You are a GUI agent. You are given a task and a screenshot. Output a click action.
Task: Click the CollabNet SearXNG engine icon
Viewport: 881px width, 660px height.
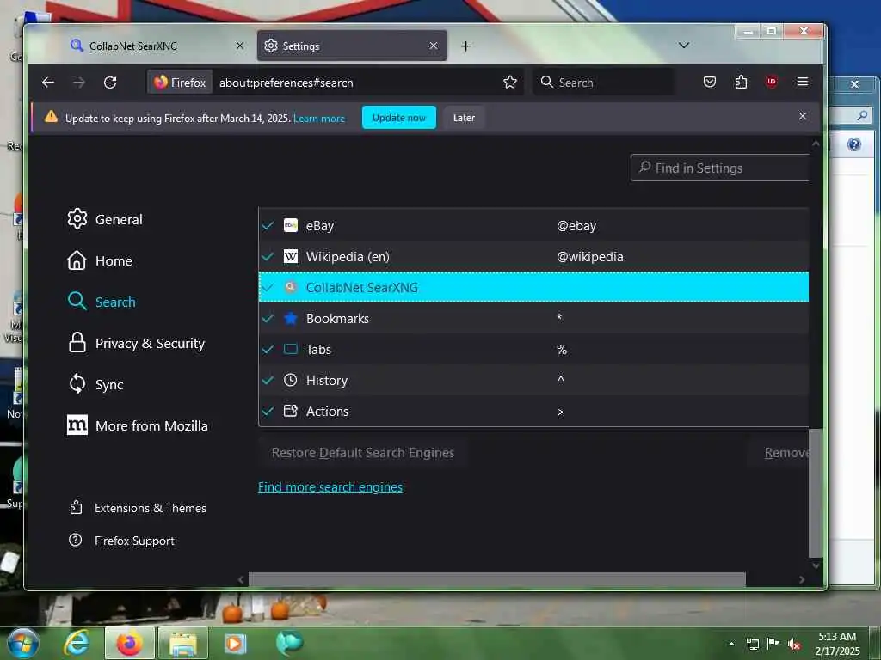pos(291,287)
